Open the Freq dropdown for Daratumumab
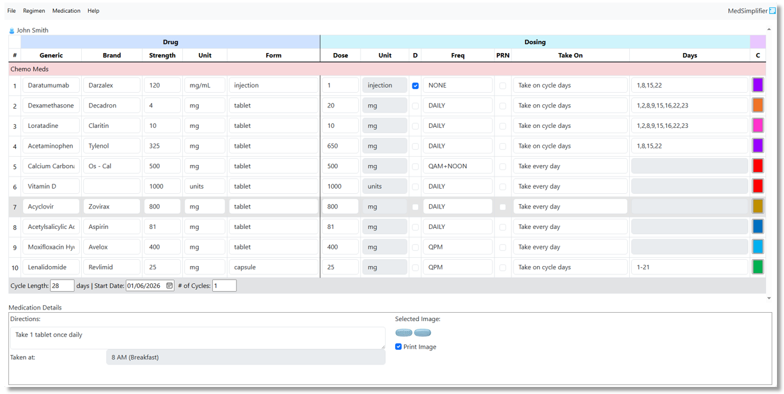Image resolution: width=784 pixels, height=394 pixels. pyautogui.click(x=457, y=85)
